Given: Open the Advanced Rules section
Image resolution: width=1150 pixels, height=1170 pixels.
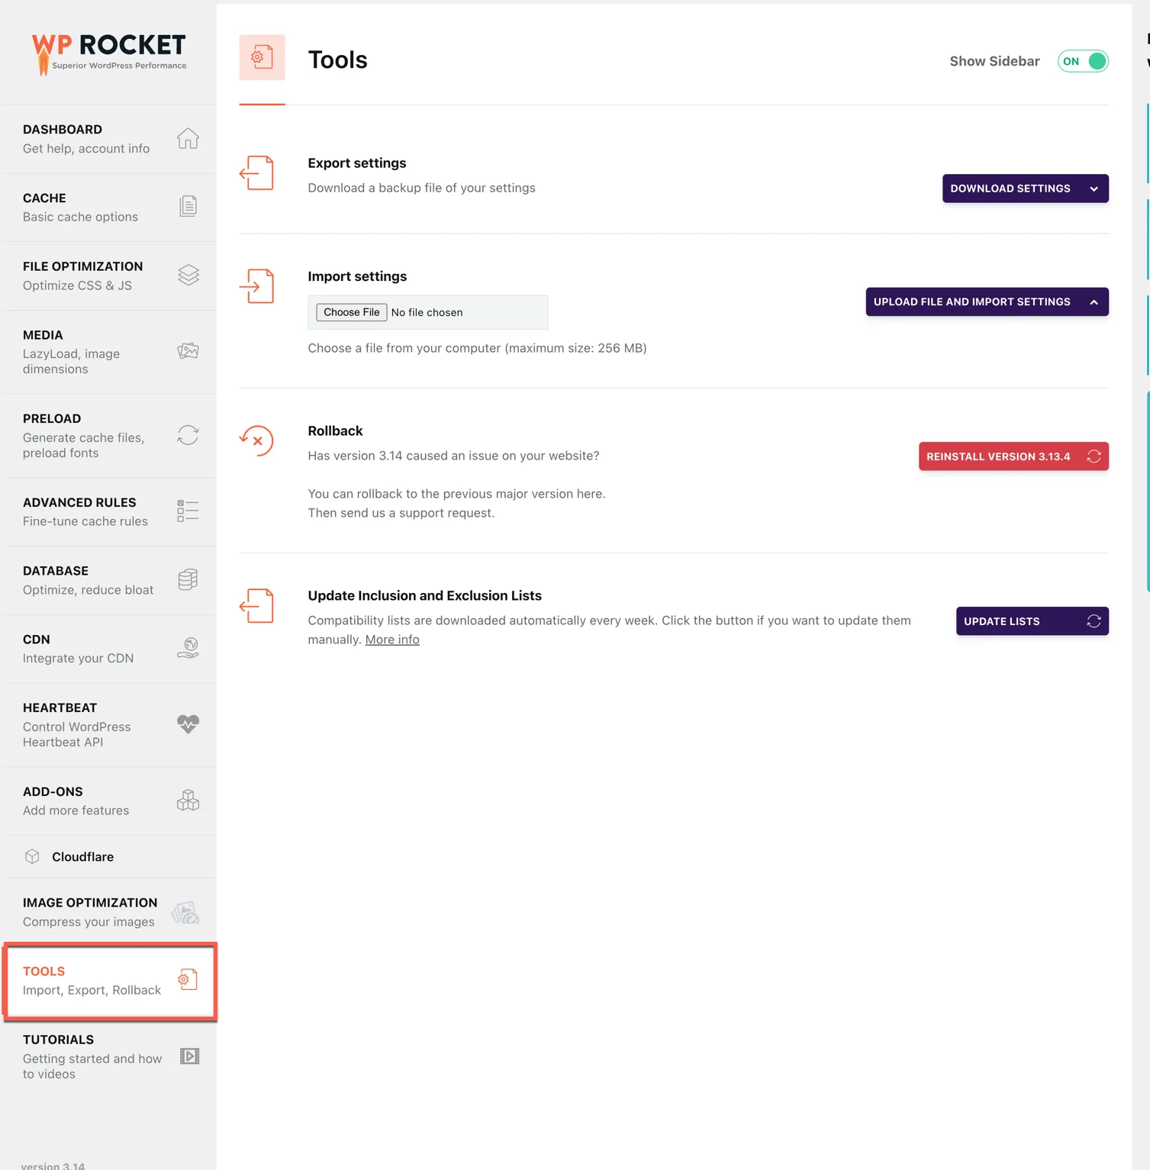Looking at the screenshot, I should [84, 511].
